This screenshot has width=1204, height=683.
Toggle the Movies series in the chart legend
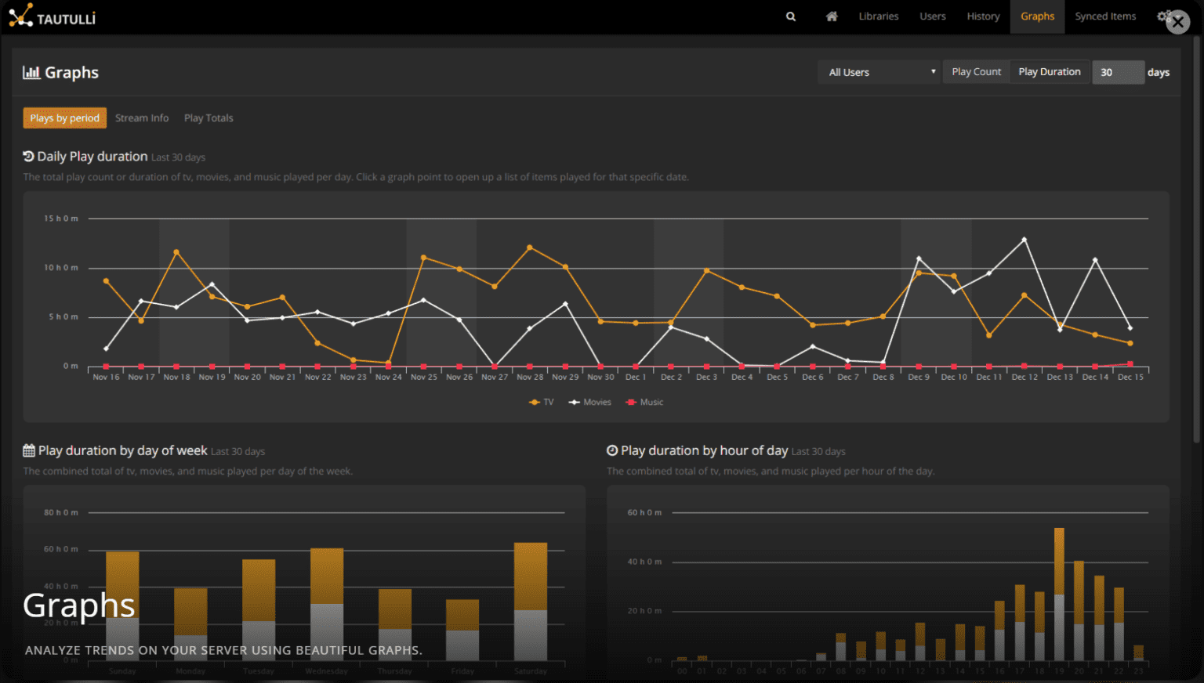(x=589, y=402)
